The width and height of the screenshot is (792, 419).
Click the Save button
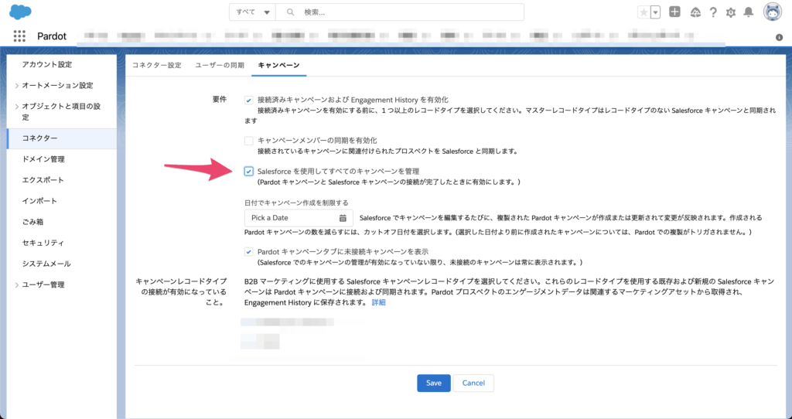tap(433, 383)
